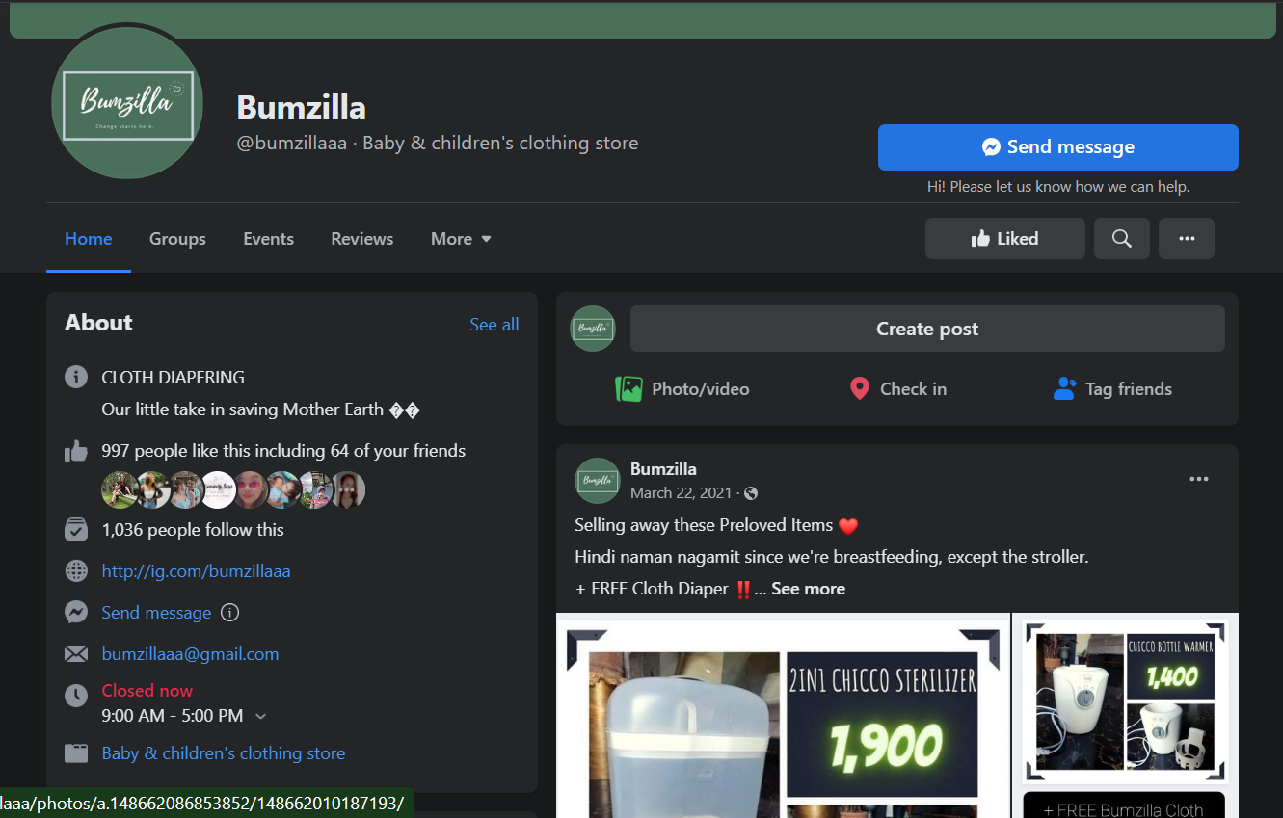Image resolution: width=1283 pixels, height=818 pixels.
Task: Click the Bumzilla avatar on the post
Action: coord(597,481)
